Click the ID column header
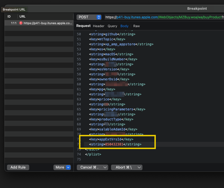 point(9,16)
